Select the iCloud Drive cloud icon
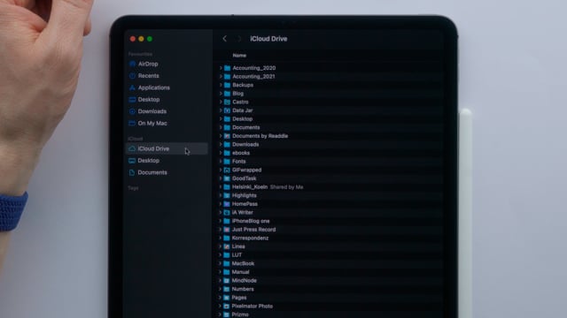 132,148
